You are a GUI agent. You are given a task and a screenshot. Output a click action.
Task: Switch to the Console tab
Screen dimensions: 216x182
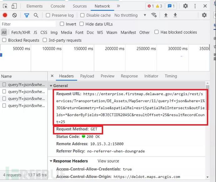tap(58, 6)
